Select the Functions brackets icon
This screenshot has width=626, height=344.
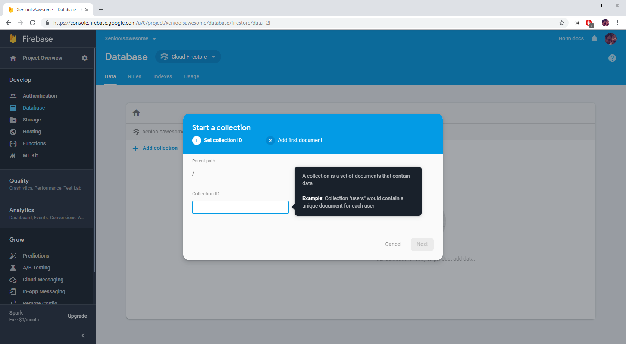[13, 143]
